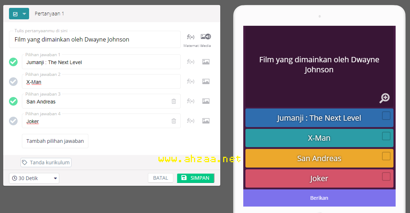Insert math formula for X-Man answer
The width and height of the screenshot is (410, 213).
click(190, 82)
